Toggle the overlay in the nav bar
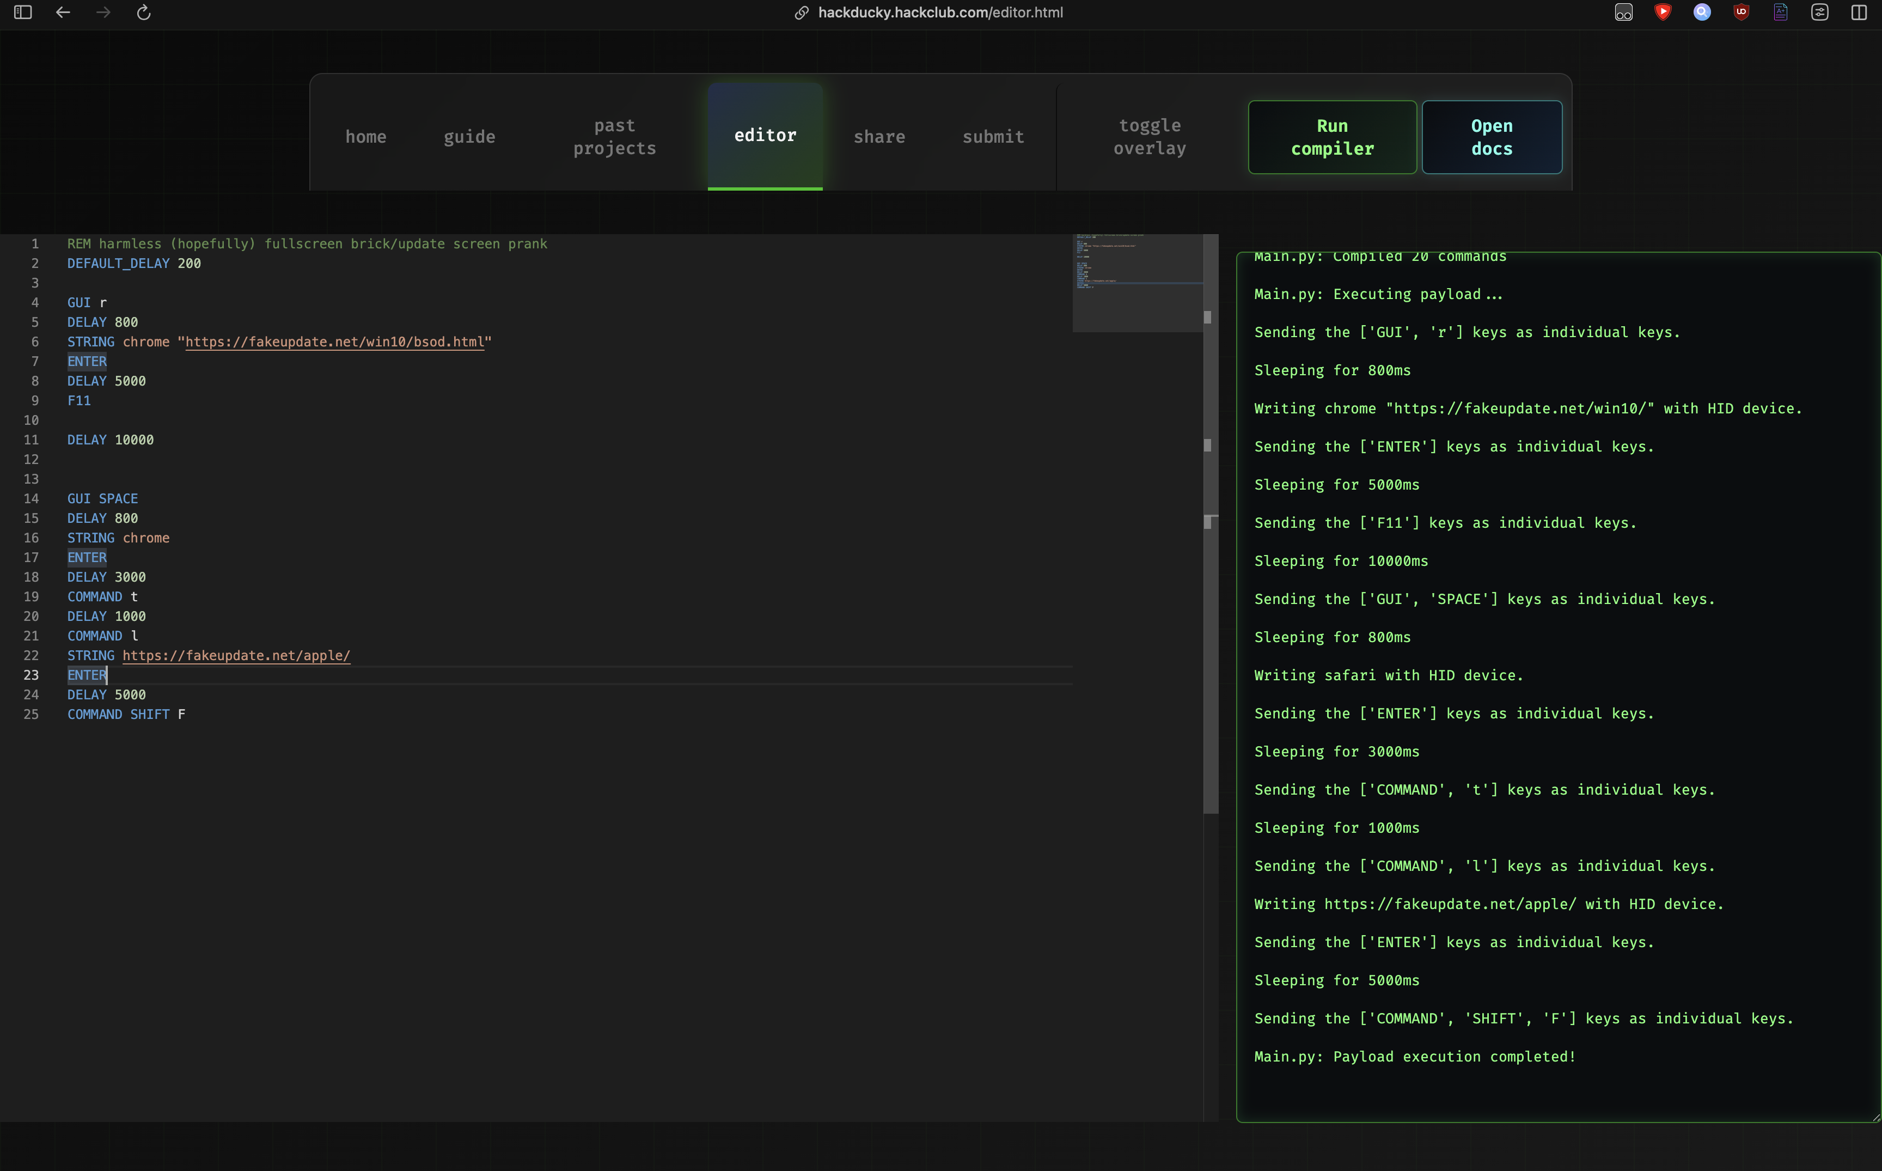 [x=1150, y=137]
